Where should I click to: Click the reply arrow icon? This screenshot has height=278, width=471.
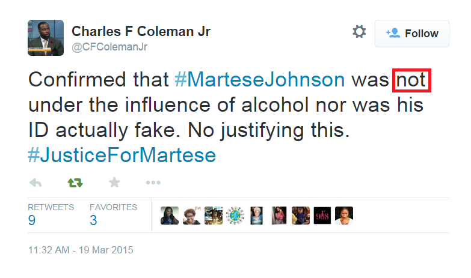[35, 183]
